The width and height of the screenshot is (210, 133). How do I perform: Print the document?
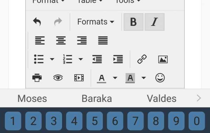[x=37, y=78]
